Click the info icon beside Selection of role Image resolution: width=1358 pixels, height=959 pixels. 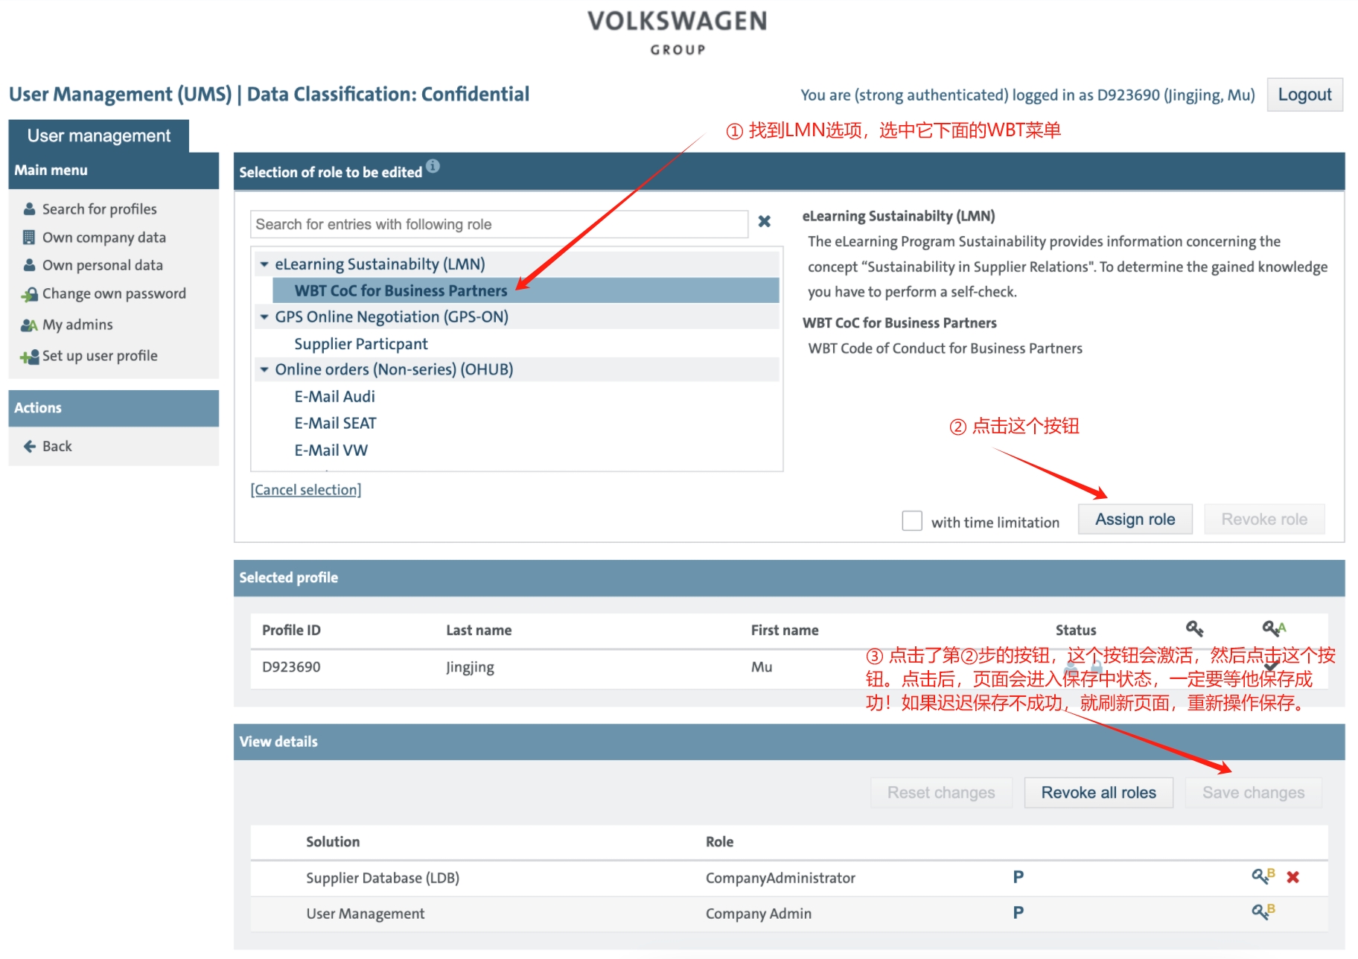(x=433, y=166)
